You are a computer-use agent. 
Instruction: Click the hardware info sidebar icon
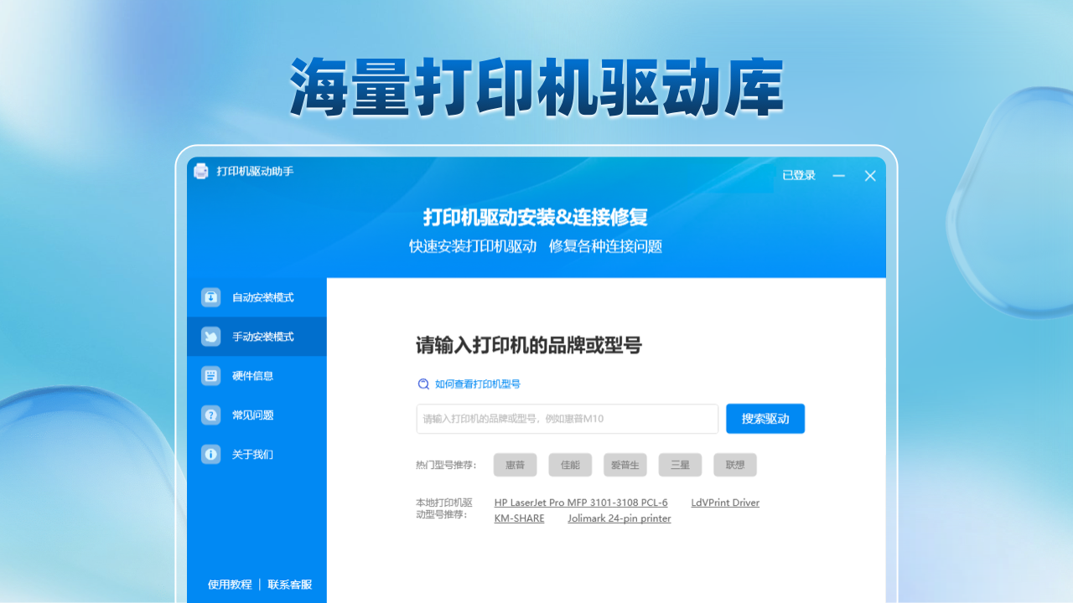(x=210, y=376)
